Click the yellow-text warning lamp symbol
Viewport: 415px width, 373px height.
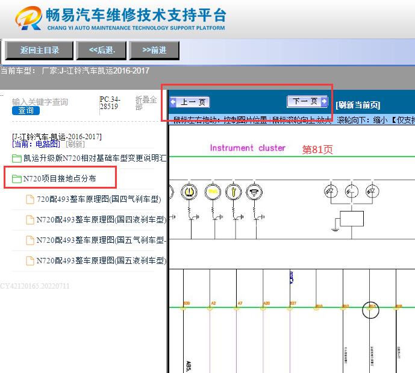[x=213, y=192]
